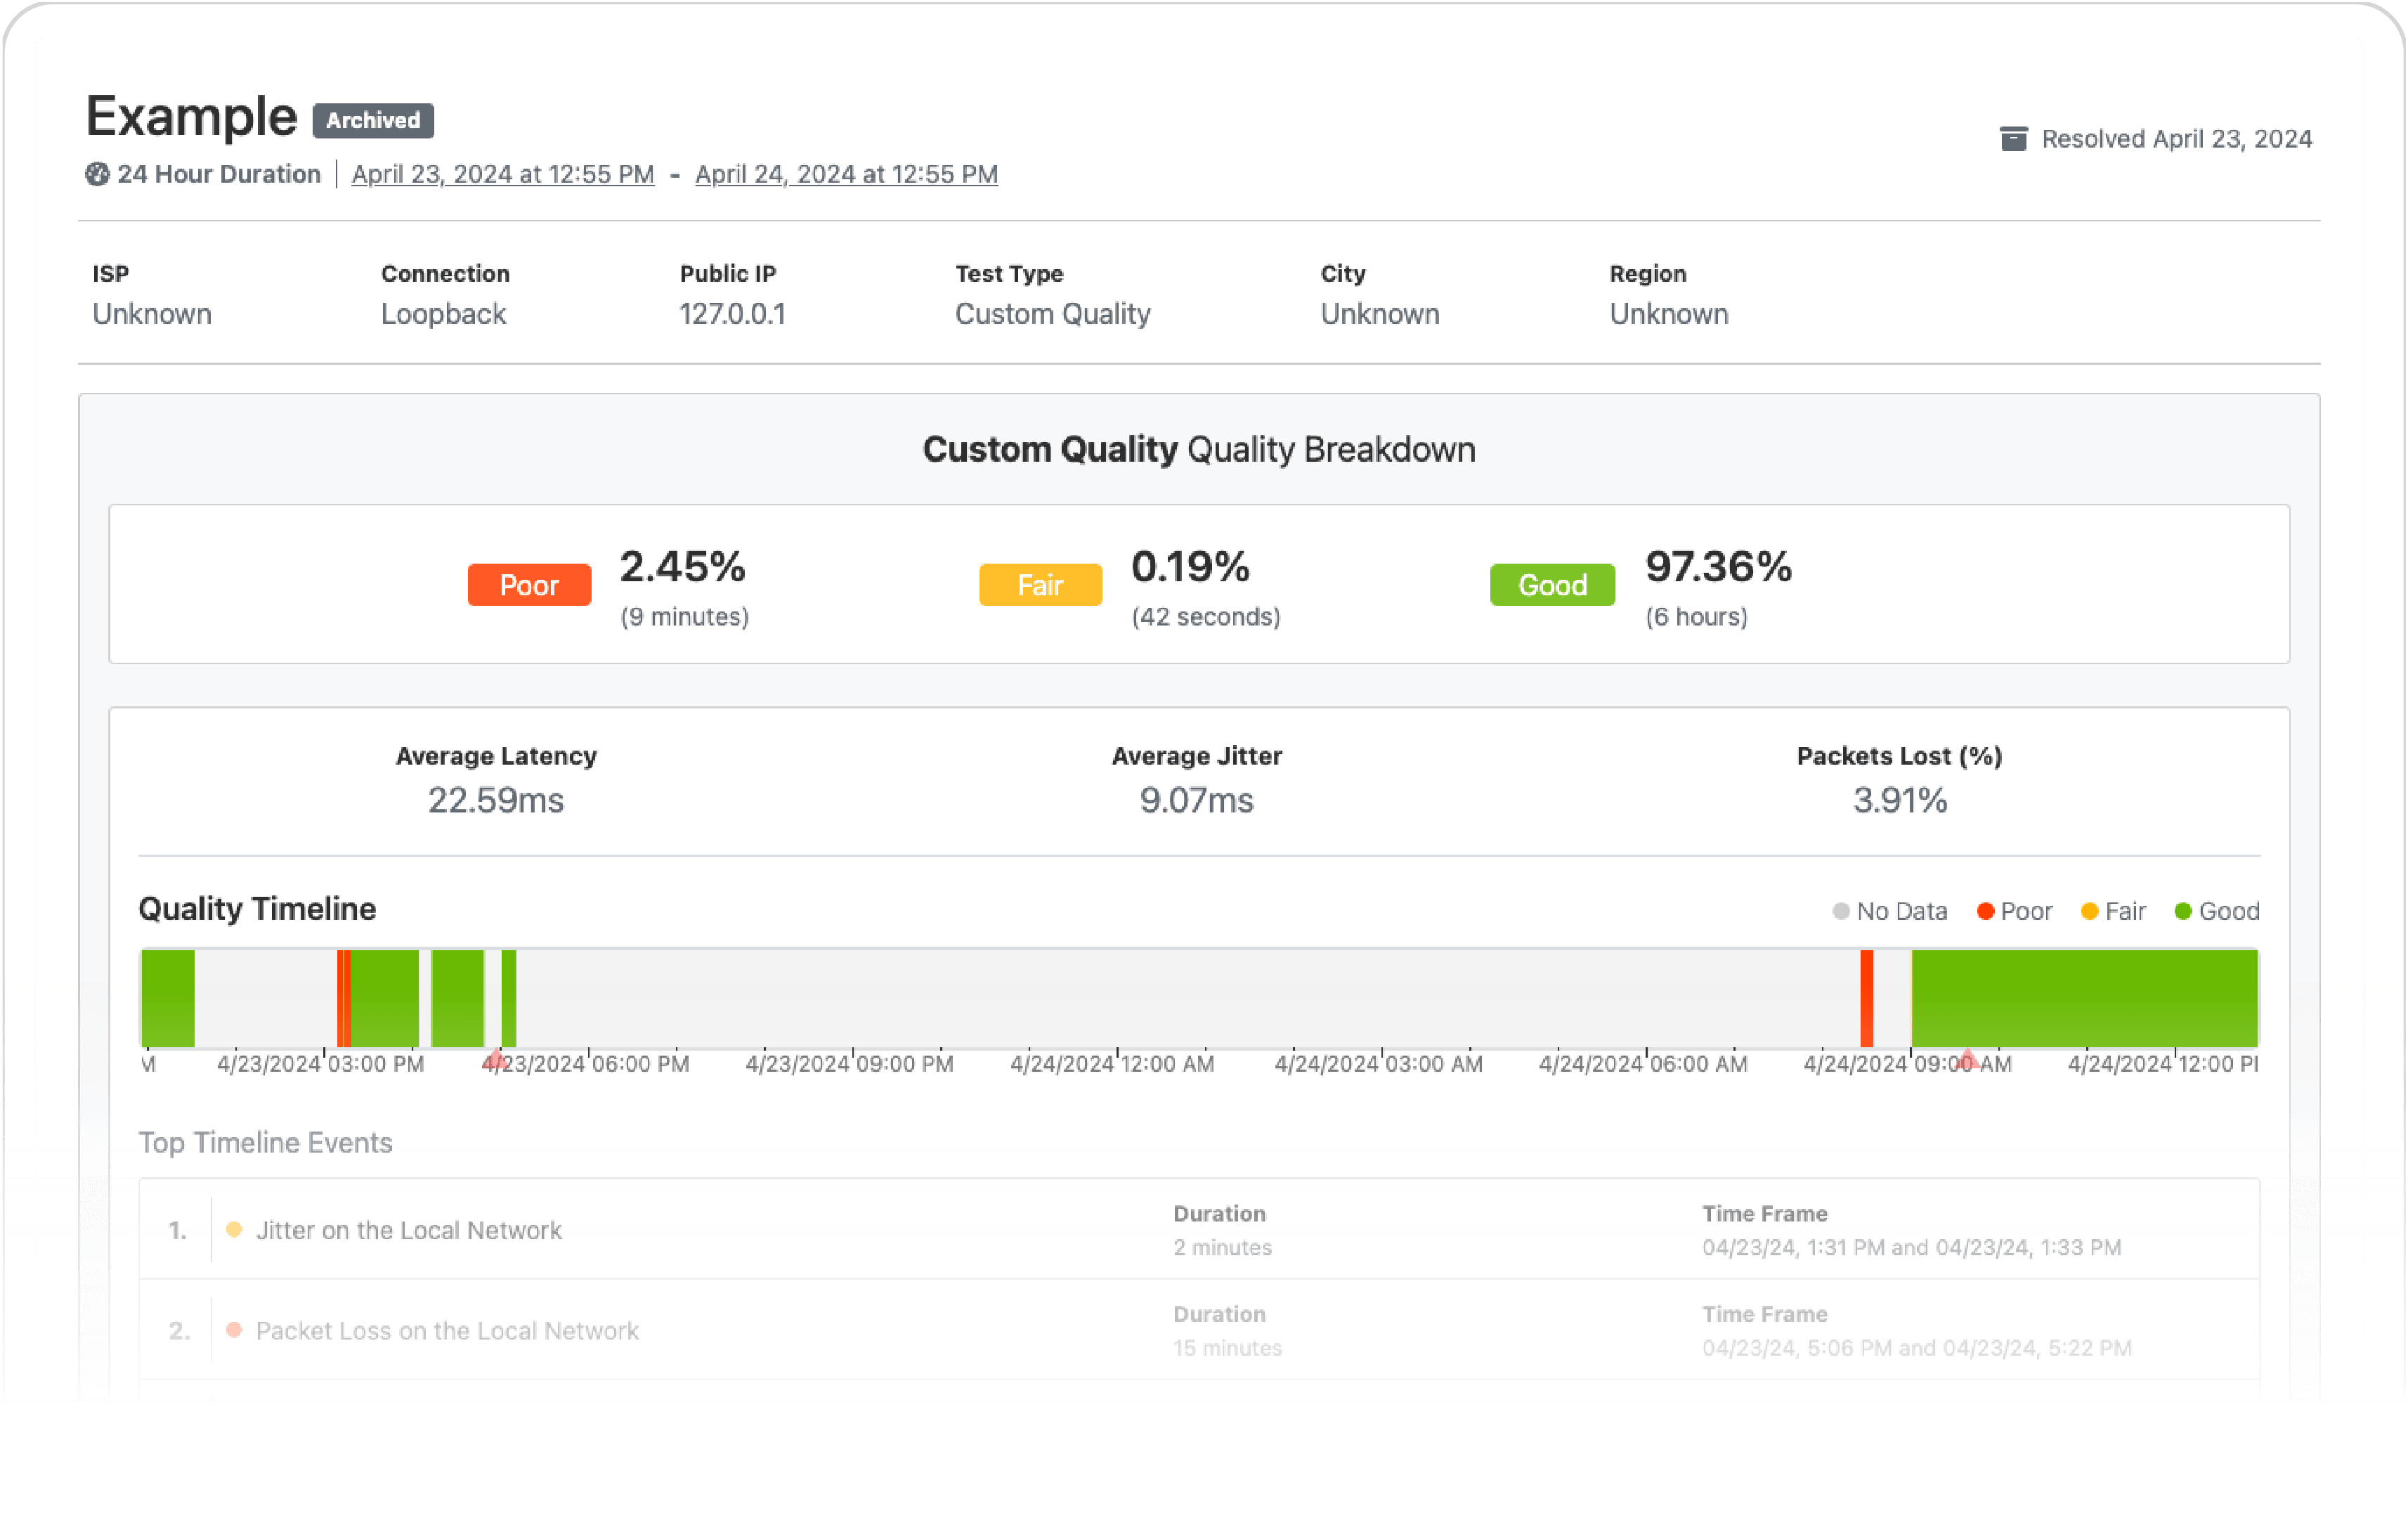Select the Archived badge
Viewport: 2408px width, 1523px height.
(373, 120)
